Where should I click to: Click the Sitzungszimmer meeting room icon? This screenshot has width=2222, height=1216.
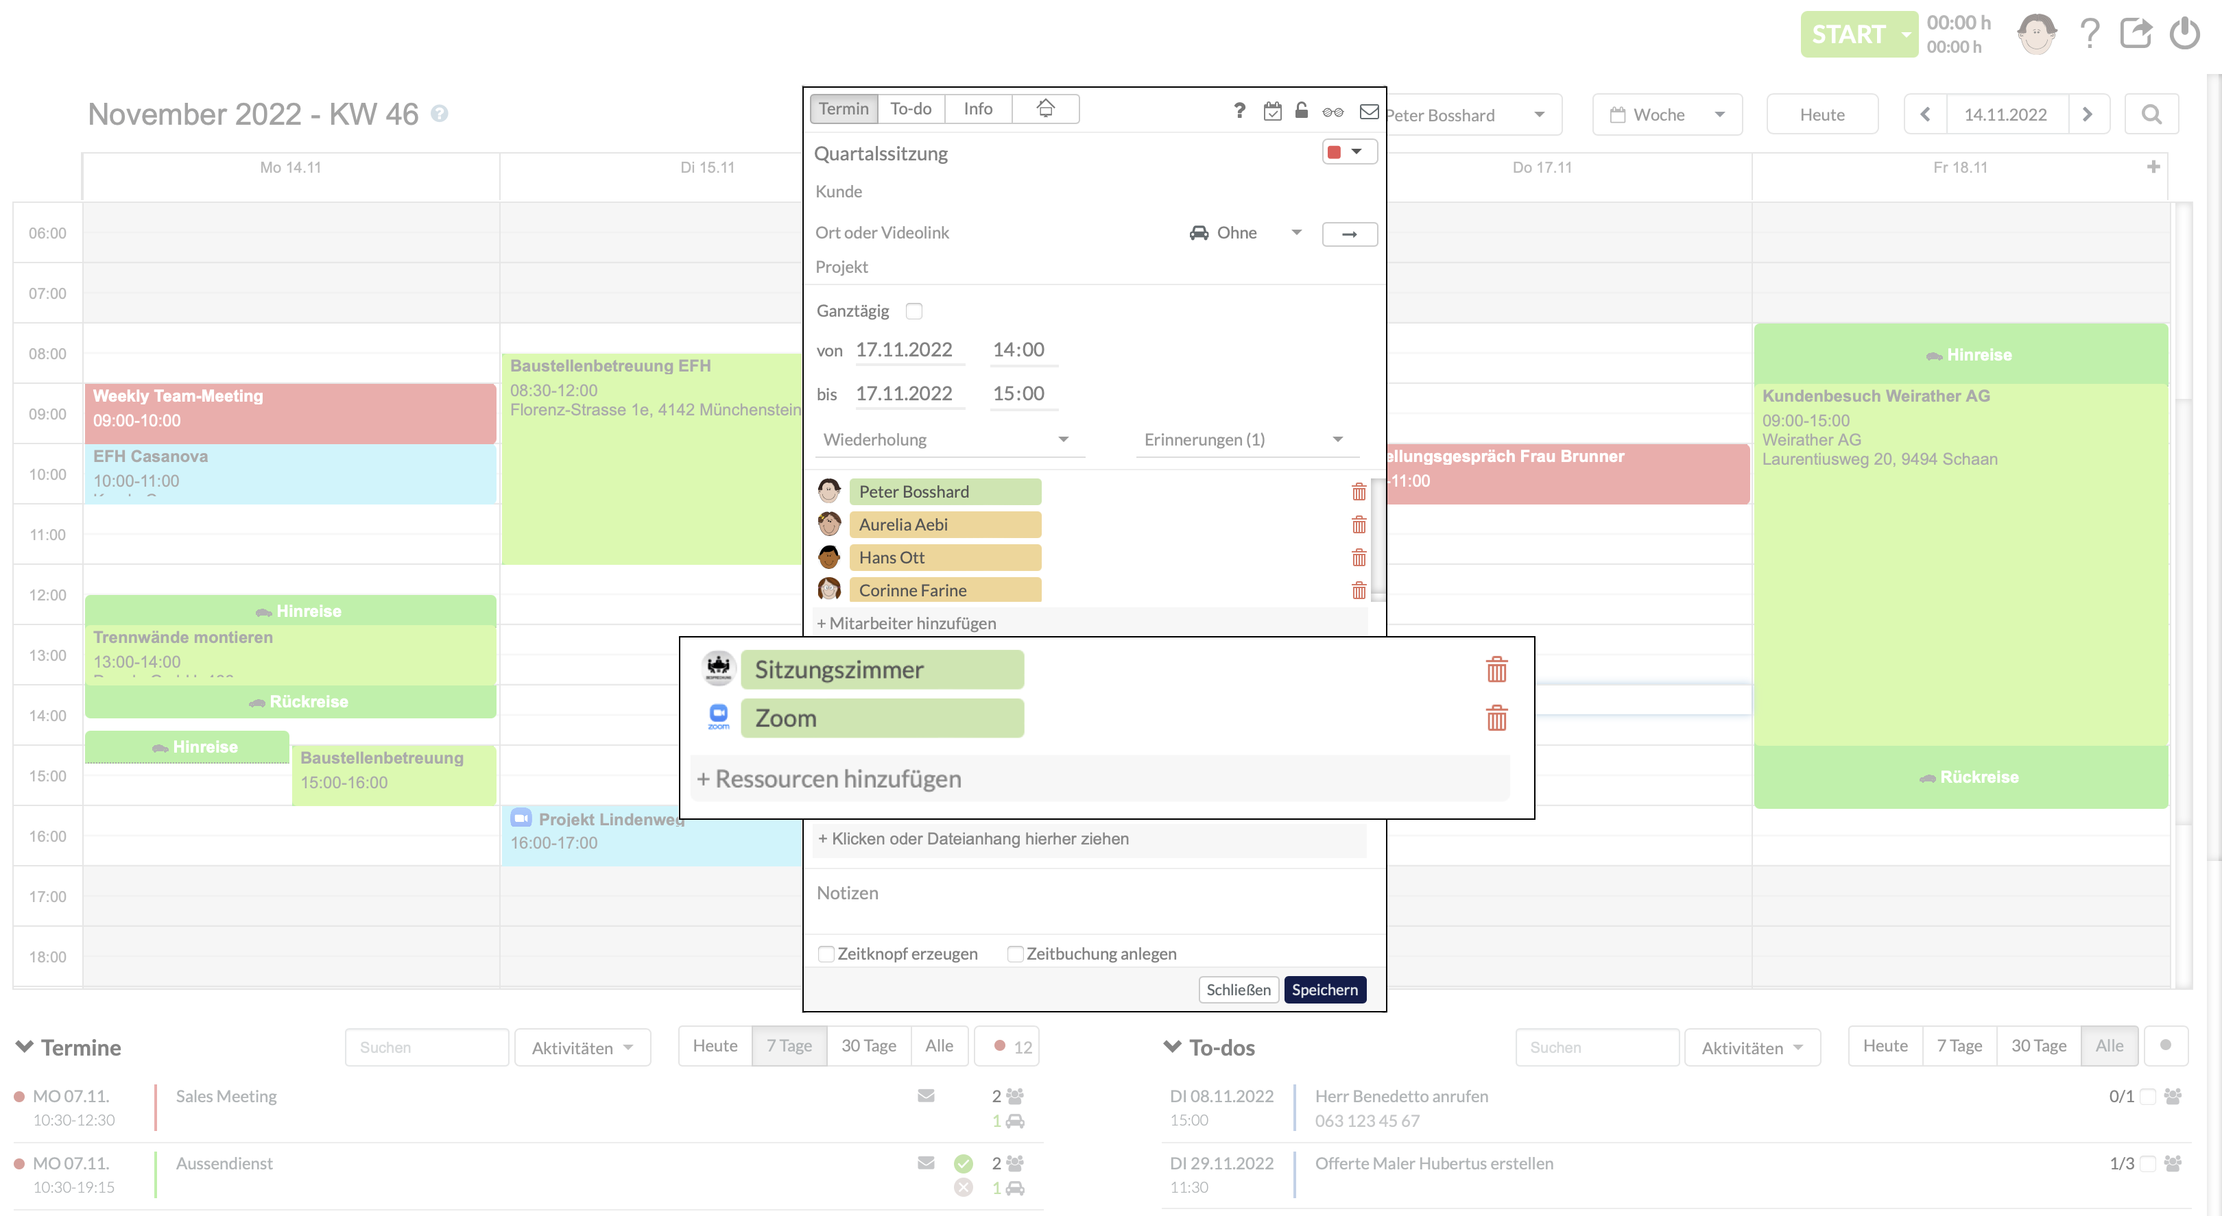(x=719, y=668)
